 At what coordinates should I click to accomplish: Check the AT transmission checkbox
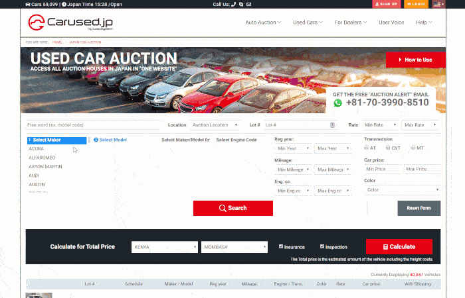point(366,148)
